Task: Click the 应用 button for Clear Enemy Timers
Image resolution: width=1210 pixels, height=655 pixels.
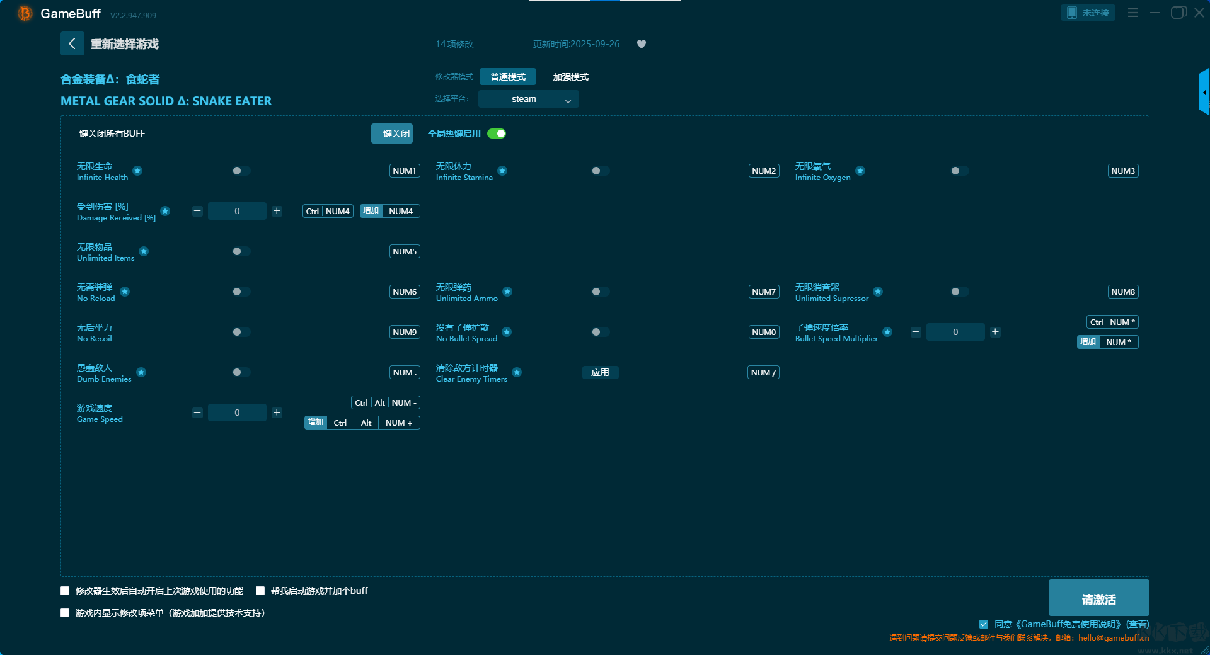Action: click(600, 372)
